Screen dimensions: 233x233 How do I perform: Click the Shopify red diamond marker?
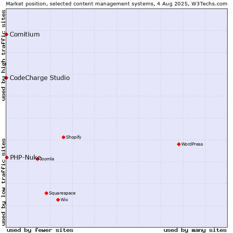(x=63, y=137)
